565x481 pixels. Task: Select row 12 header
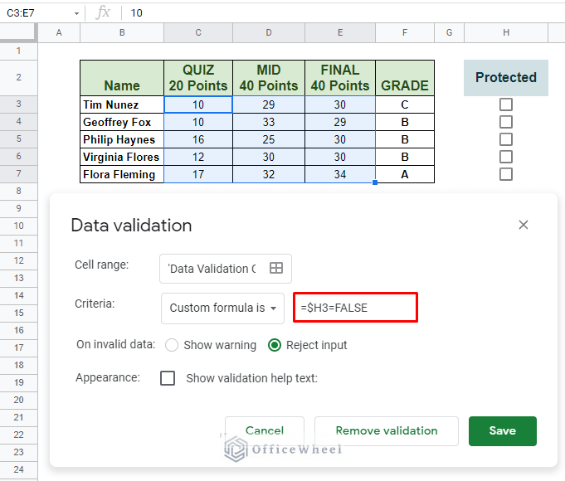[18, 261]
